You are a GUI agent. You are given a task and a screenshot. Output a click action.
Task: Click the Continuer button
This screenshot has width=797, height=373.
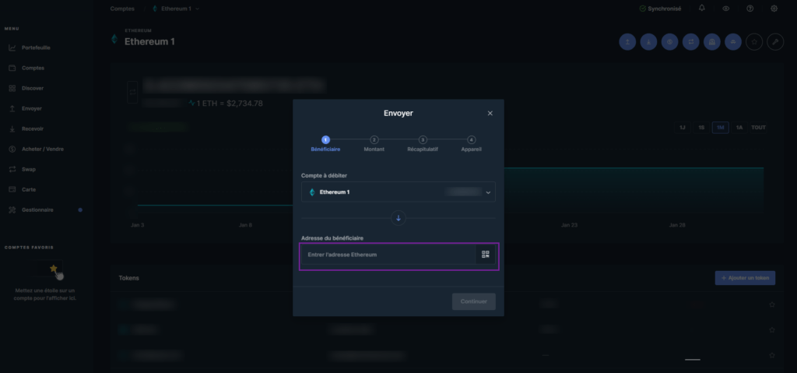(474, 301)
